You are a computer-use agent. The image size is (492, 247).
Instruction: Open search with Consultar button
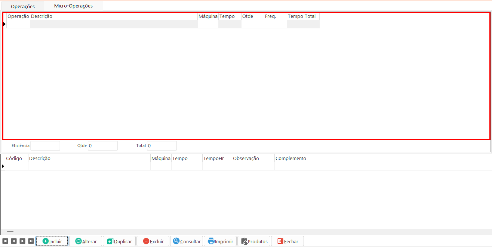[x=187, y=241]
